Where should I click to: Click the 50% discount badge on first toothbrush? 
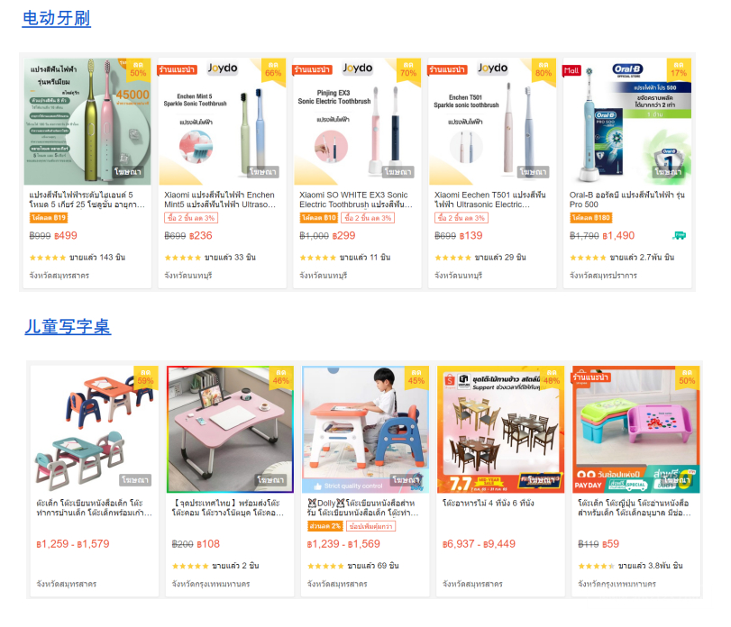[x=138, y=69]
